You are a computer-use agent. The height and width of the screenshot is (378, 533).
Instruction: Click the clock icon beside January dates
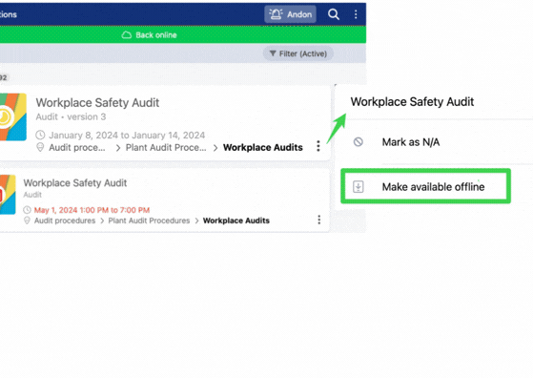coord(40,136)
